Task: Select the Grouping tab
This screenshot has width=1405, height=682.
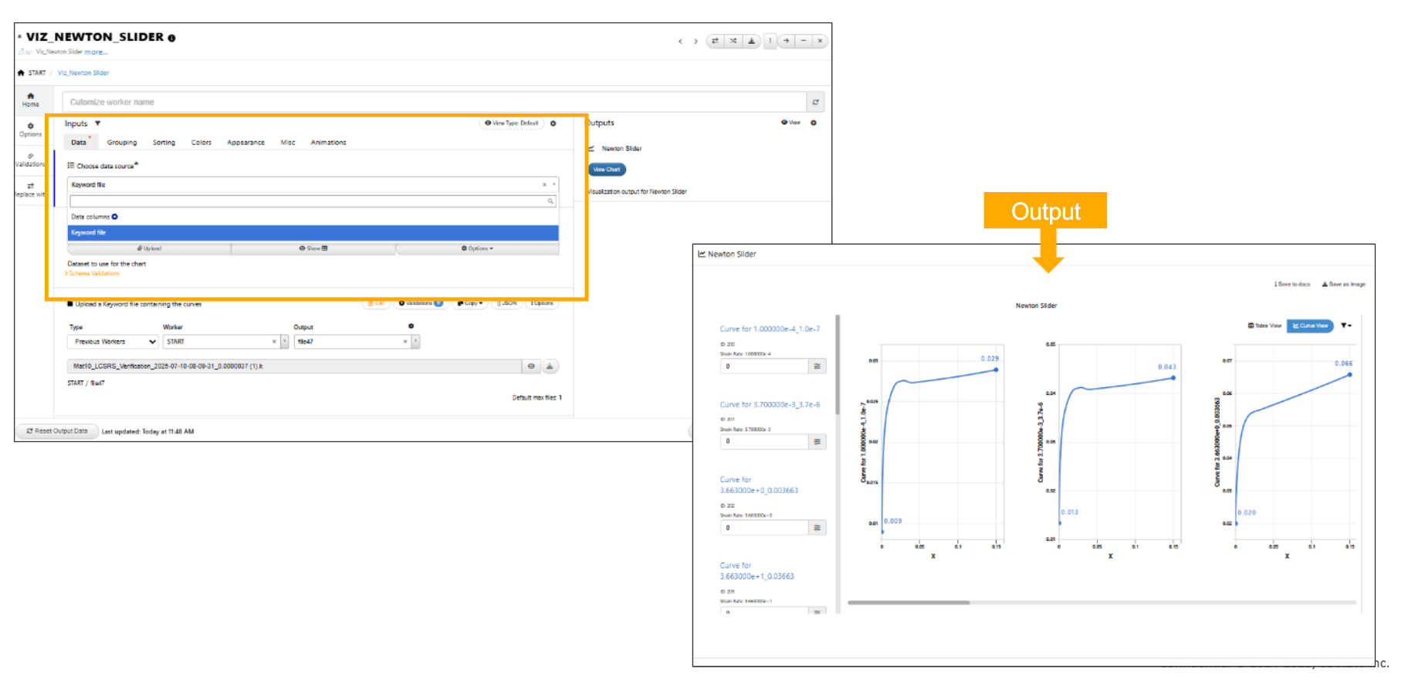Action: click(122, 143)
